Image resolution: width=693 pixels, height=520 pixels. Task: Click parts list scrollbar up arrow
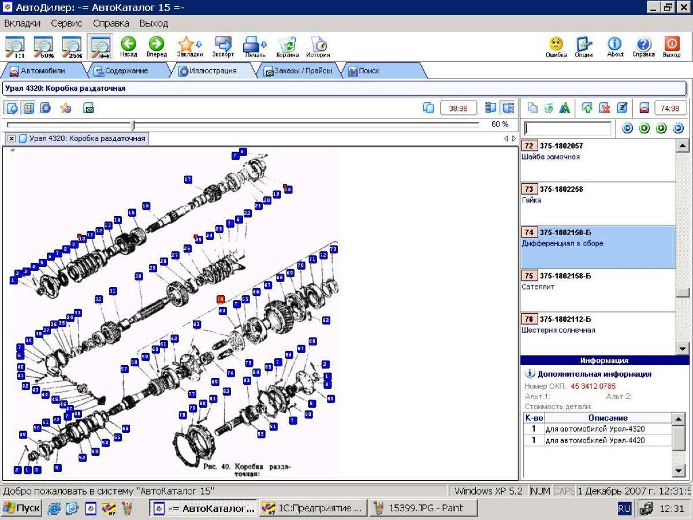(x=683, y=146)
